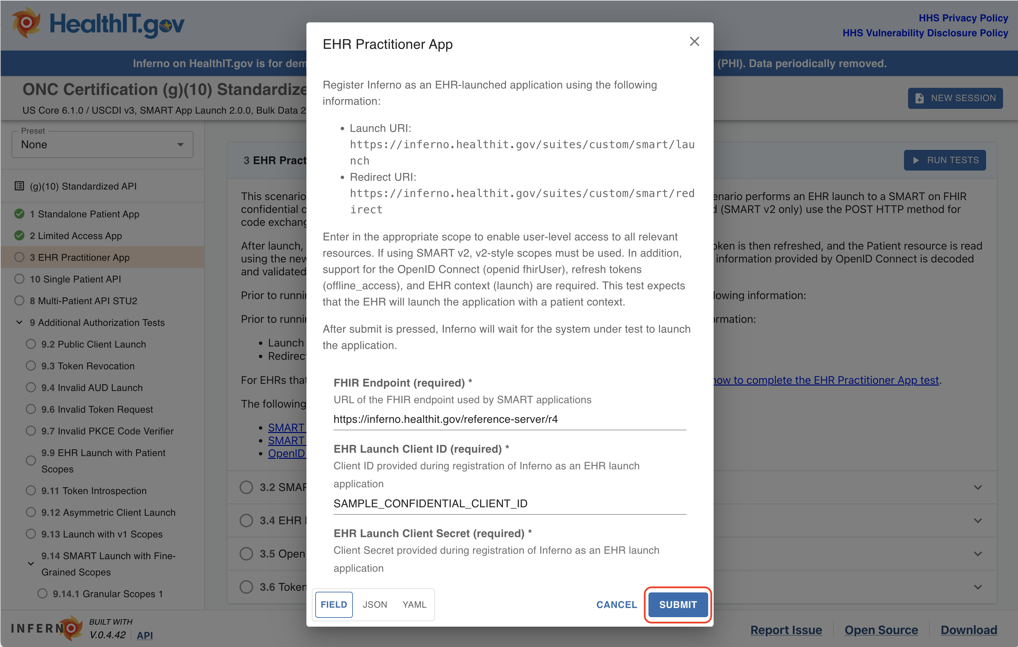
Task: Switch to the YAML tab in dialog
Action: click(x=415, y=603)
